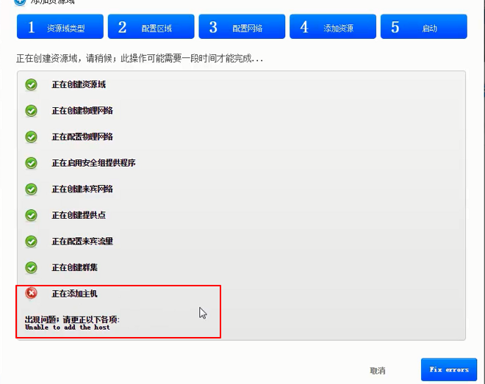The width and height of the screenshot is (485, 384).
Task: Click the 取消 cancel button
Action: [x=378, y=371]
